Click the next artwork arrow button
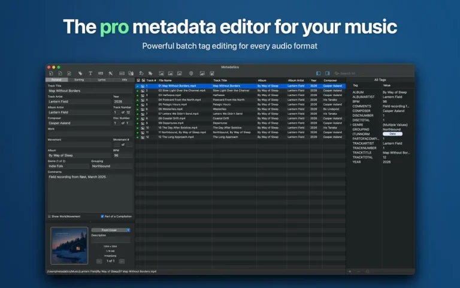Image resolution: width=460 pixels, height=288 pixels. [122, 261]
